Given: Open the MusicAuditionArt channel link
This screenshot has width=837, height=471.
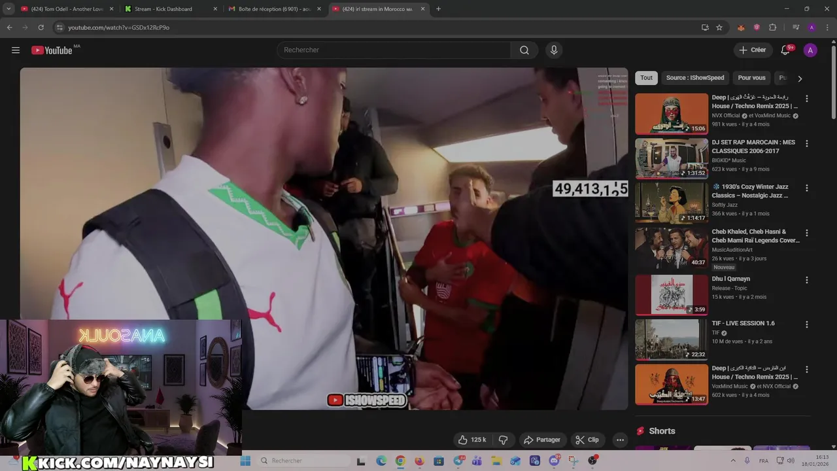Looking at the screenshot, I should coord(732,250).
